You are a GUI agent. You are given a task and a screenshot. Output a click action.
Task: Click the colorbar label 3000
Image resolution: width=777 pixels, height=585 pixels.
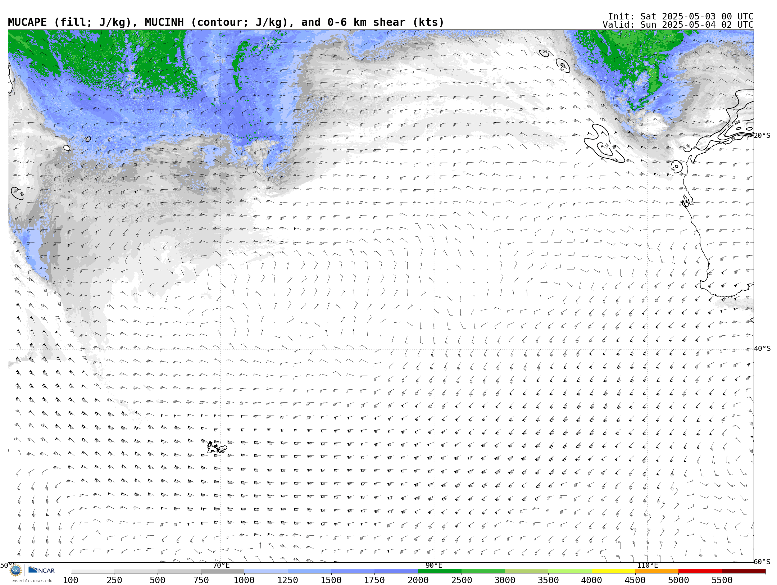coord(505,580)
